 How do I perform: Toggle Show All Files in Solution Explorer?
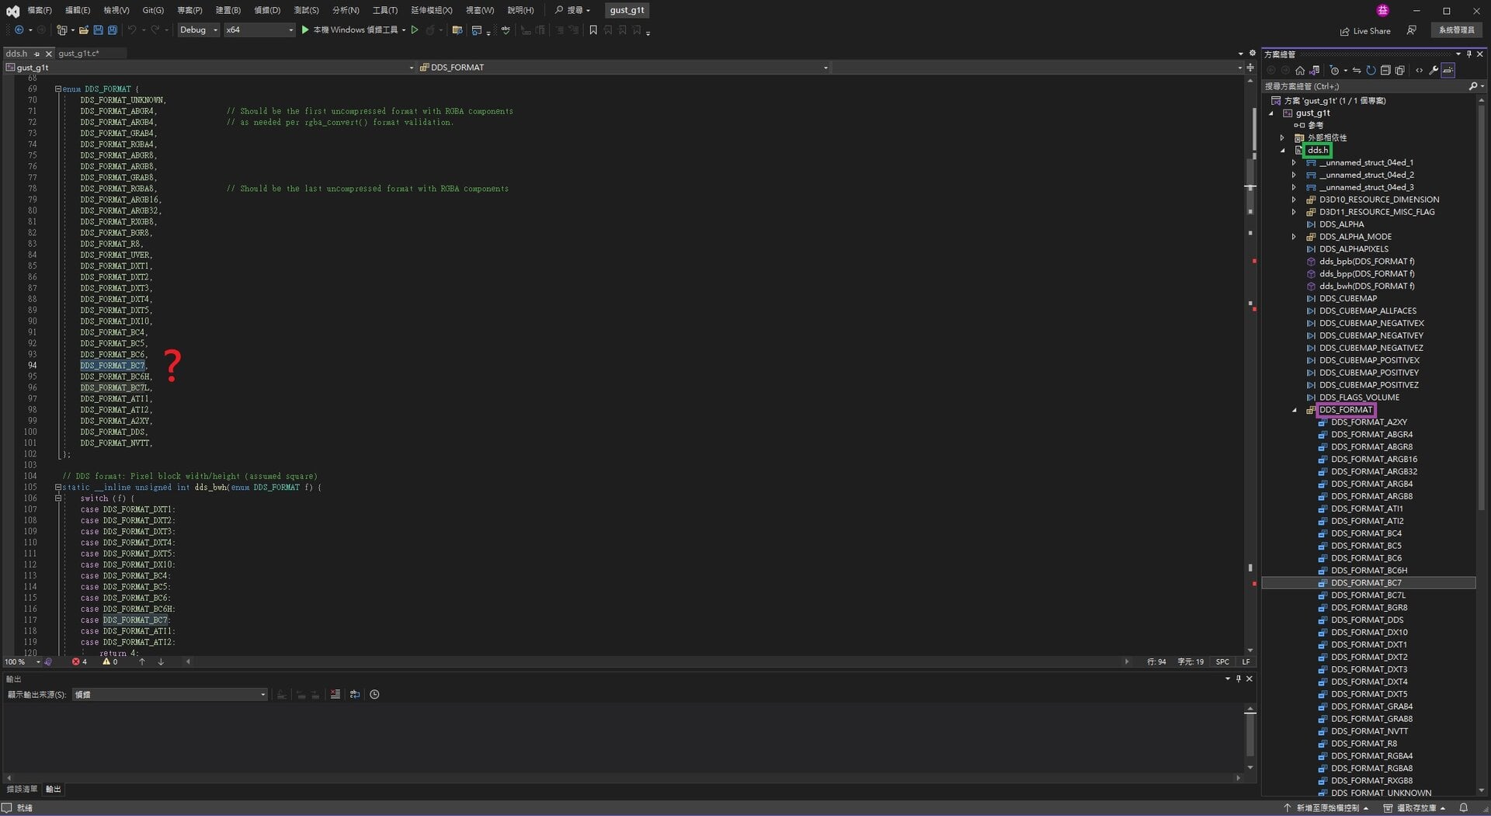pyautogui.click(x=1399, y=70)
